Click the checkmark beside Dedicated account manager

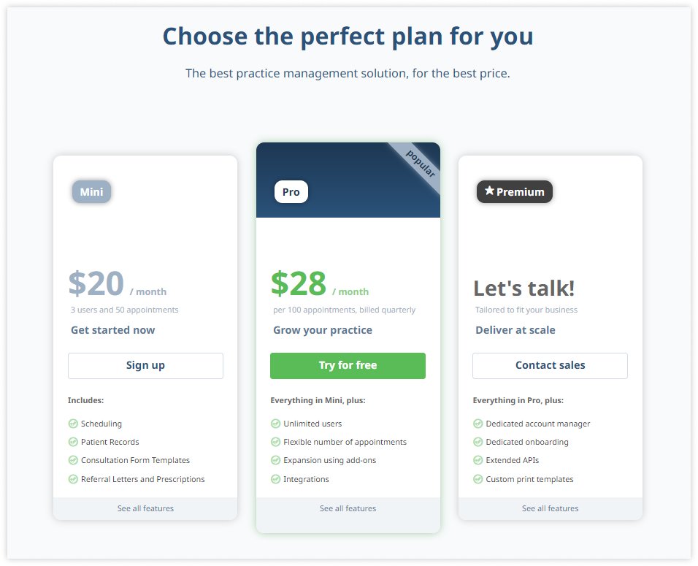[478, 424]
